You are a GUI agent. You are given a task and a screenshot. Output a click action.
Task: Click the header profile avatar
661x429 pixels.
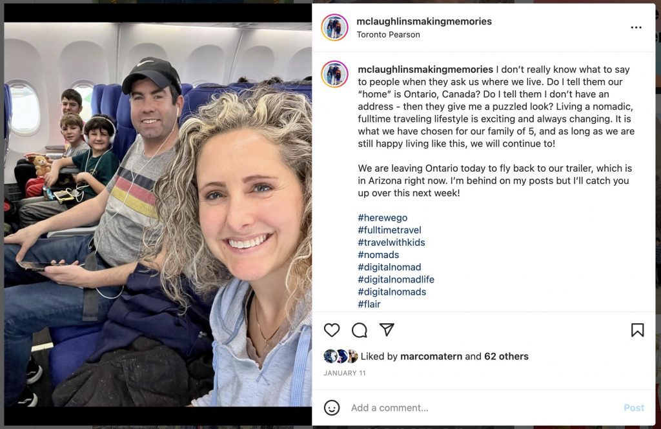pyautogui.click(x=335, y=27)
